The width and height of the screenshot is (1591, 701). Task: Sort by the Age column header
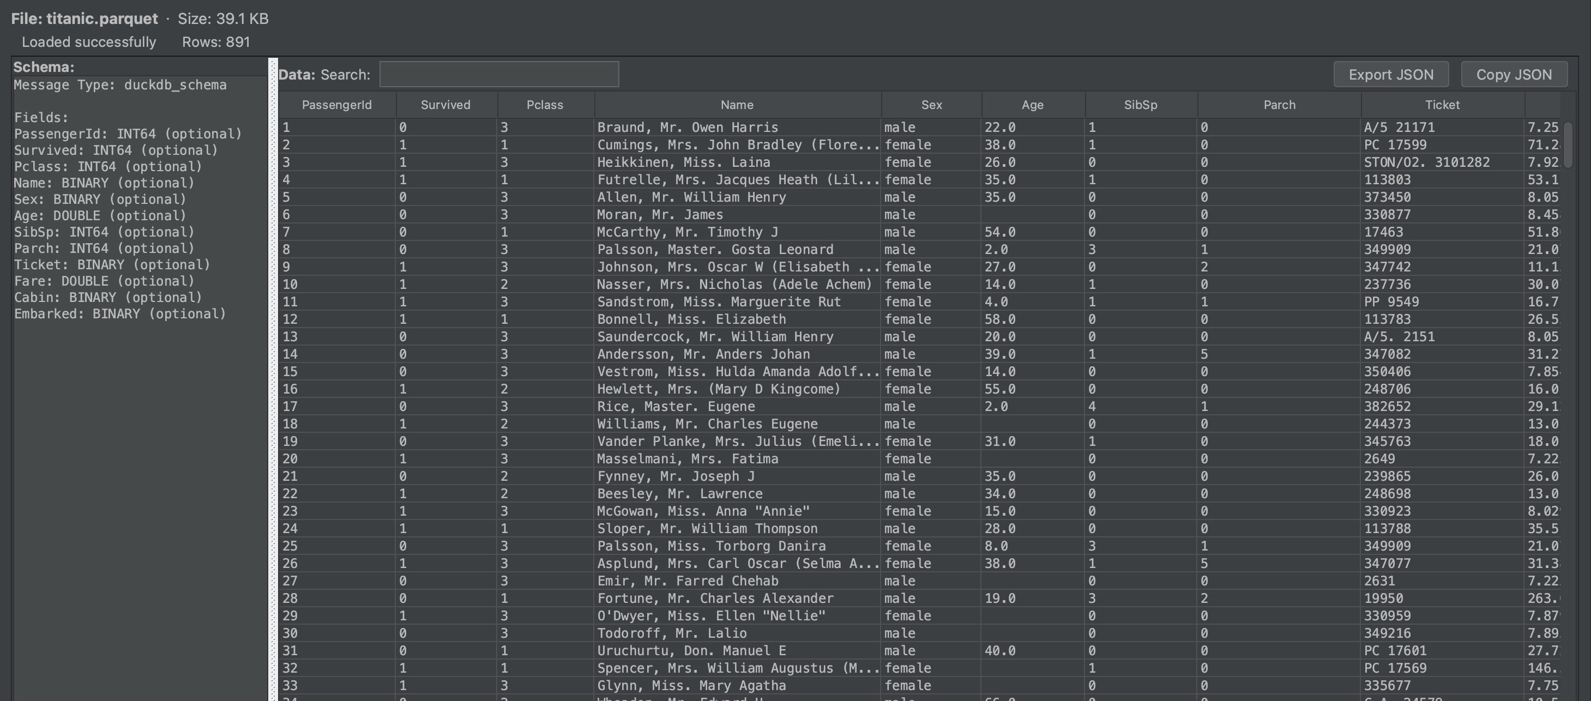click(1032, 104)
